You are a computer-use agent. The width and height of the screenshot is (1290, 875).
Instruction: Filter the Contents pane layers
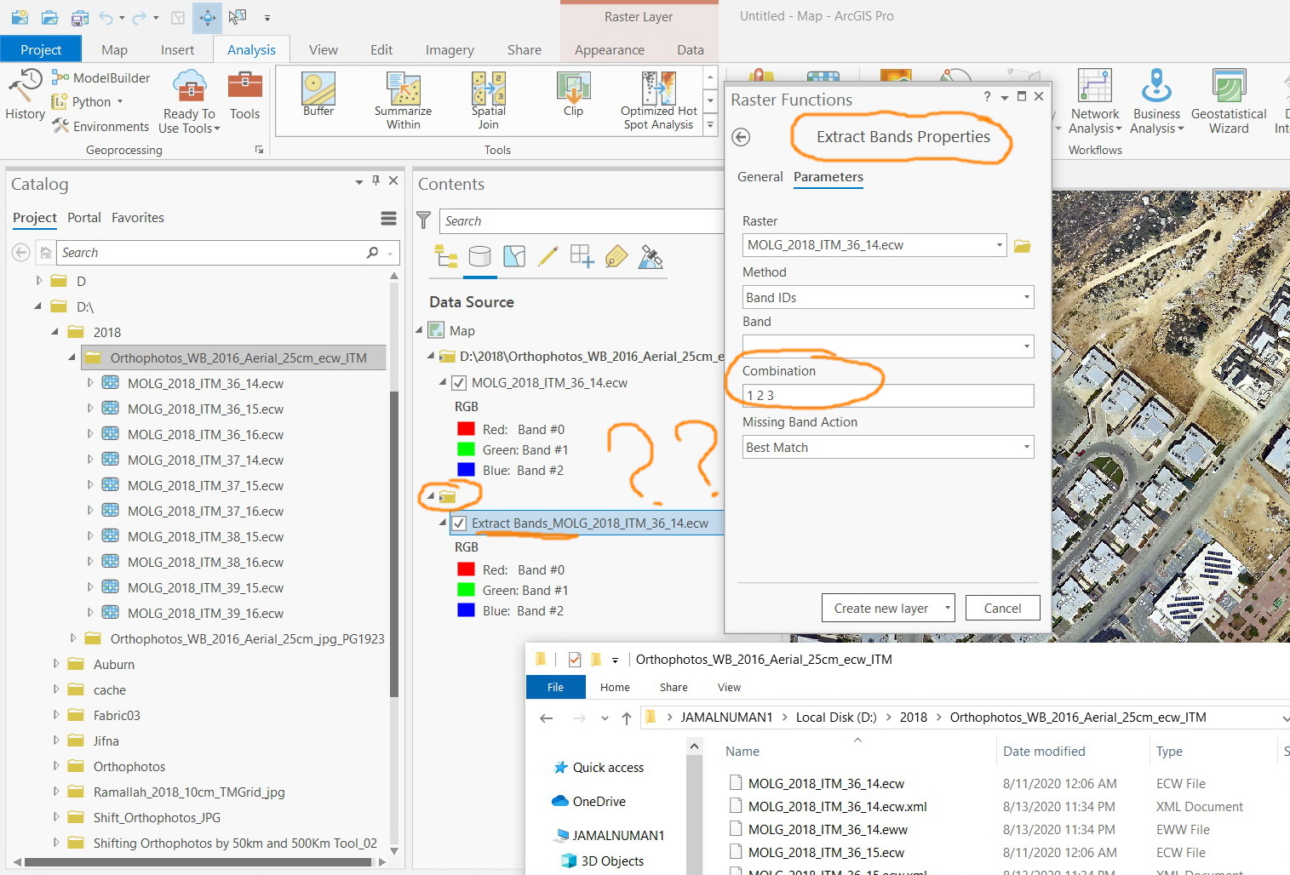(x=423, y=220)
